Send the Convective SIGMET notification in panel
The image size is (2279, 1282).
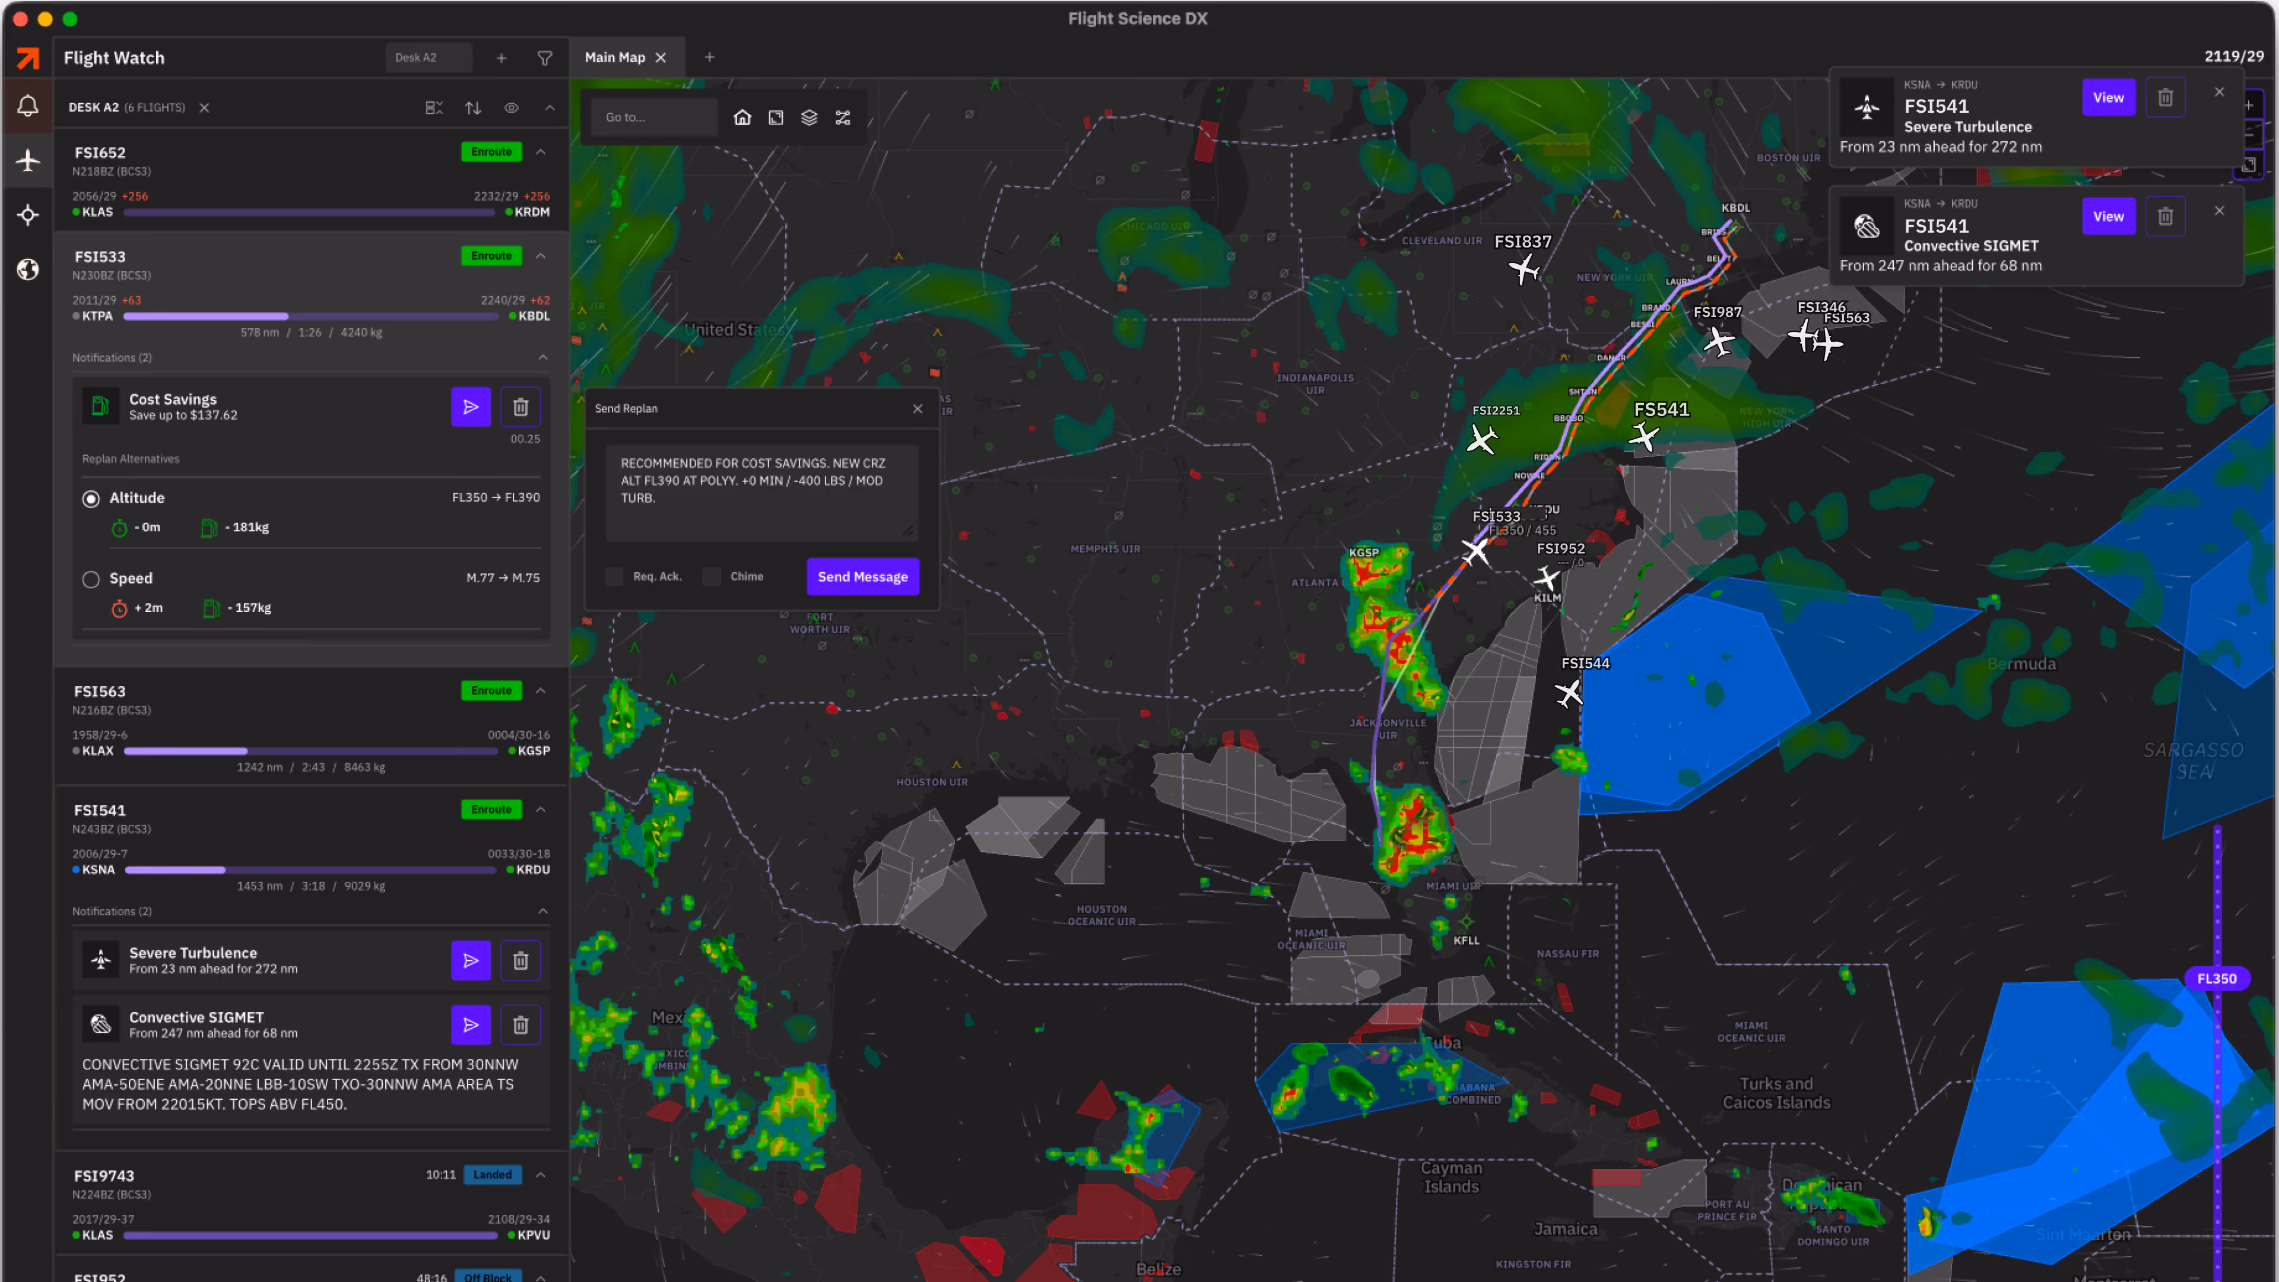471,1026
